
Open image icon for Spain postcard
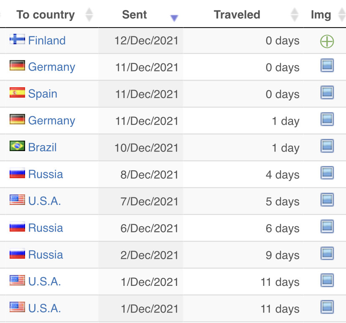(327, 92)
